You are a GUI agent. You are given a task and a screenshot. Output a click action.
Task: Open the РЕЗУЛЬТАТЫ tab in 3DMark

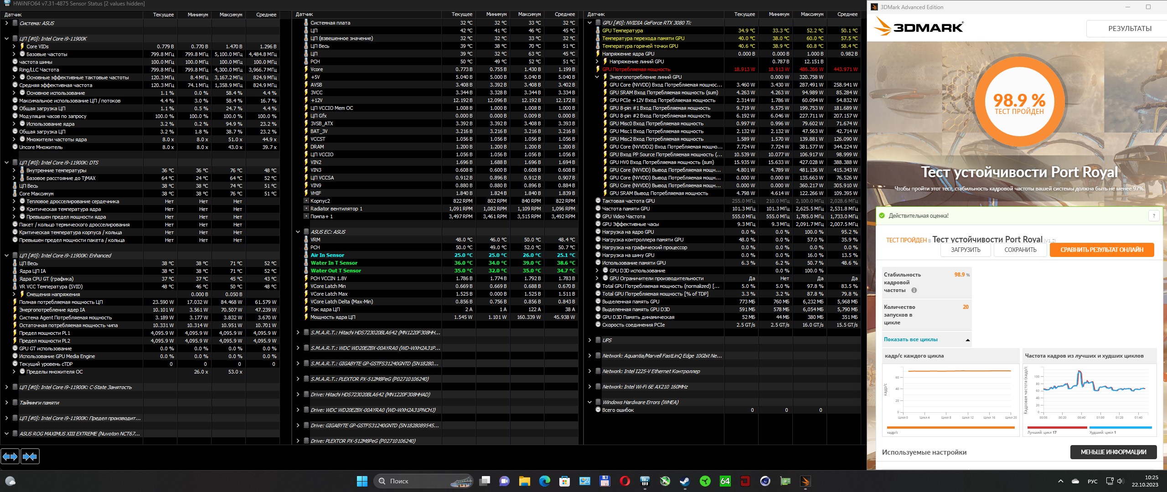click(x=1129, y=28)
